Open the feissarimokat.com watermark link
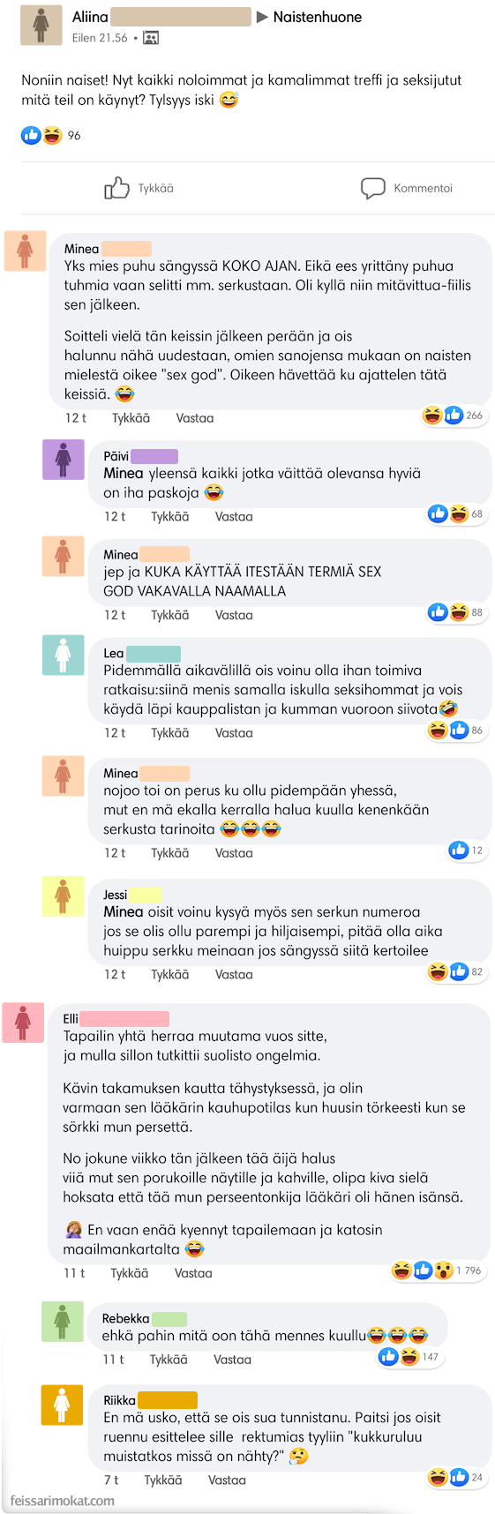 point(63,1500)
